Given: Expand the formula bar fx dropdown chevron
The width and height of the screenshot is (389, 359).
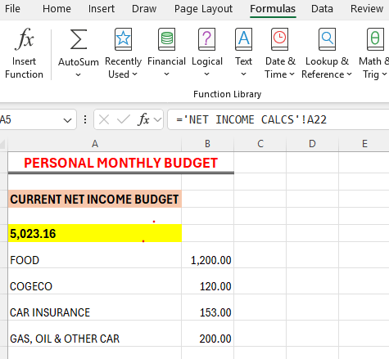Looking at the screenshot, I should coord(157,119).
